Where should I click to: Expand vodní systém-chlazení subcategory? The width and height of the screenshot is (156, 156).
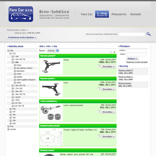(15, 80)
